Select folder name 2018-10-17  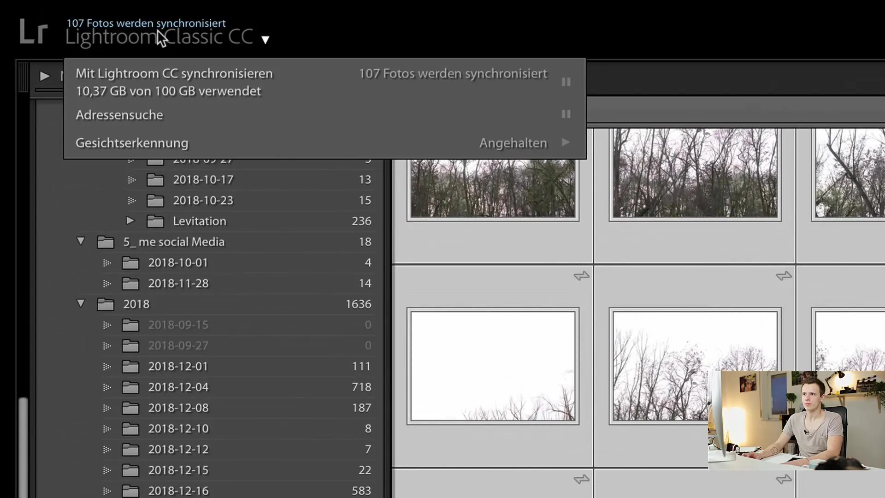tap(203, 180)
